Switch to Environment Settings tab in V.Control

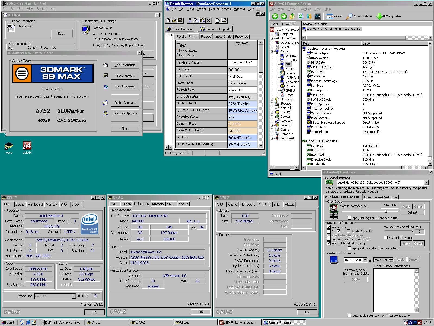click(x=380, y=197)
